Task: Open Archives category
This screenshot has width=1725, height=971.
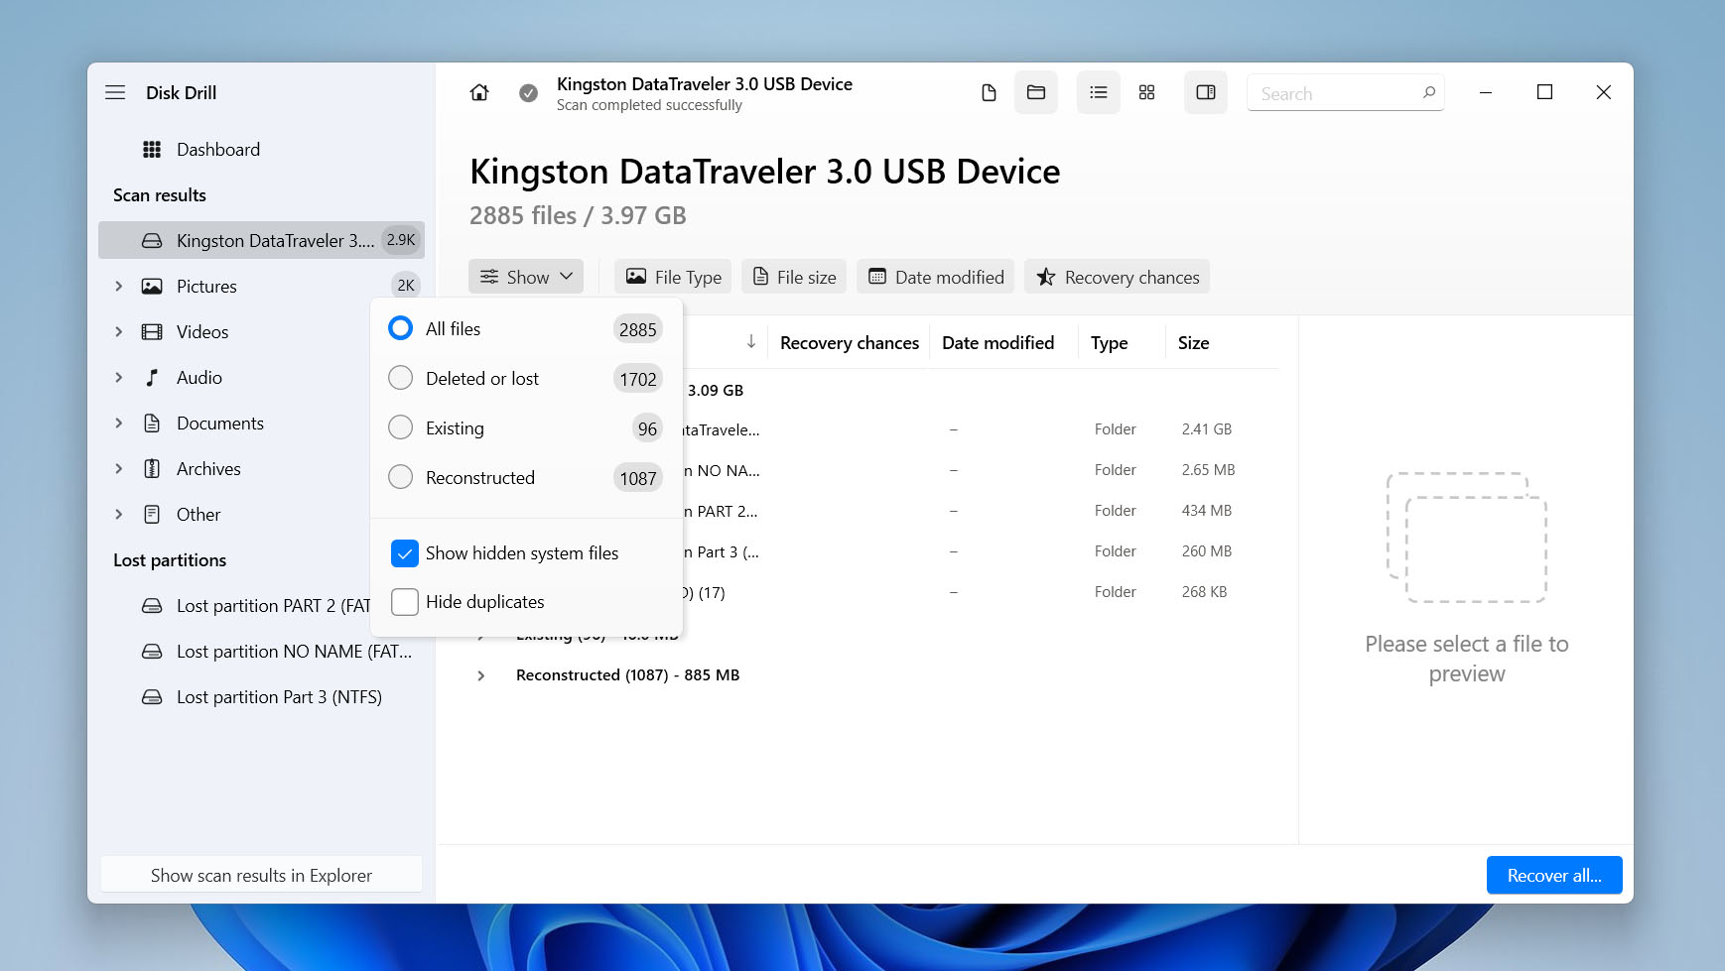Action: 208,469
